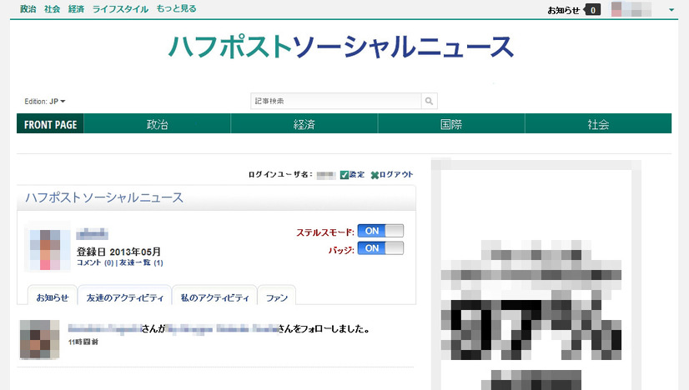Open the Edition: JP dropdown

pos(45,102)
